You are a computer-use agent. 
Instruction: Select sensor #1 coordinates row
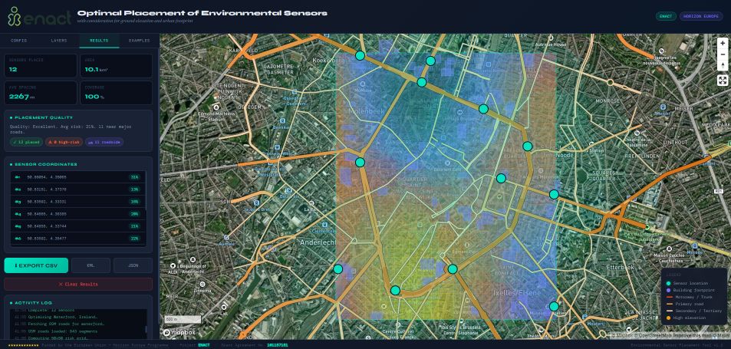(77, 177)
